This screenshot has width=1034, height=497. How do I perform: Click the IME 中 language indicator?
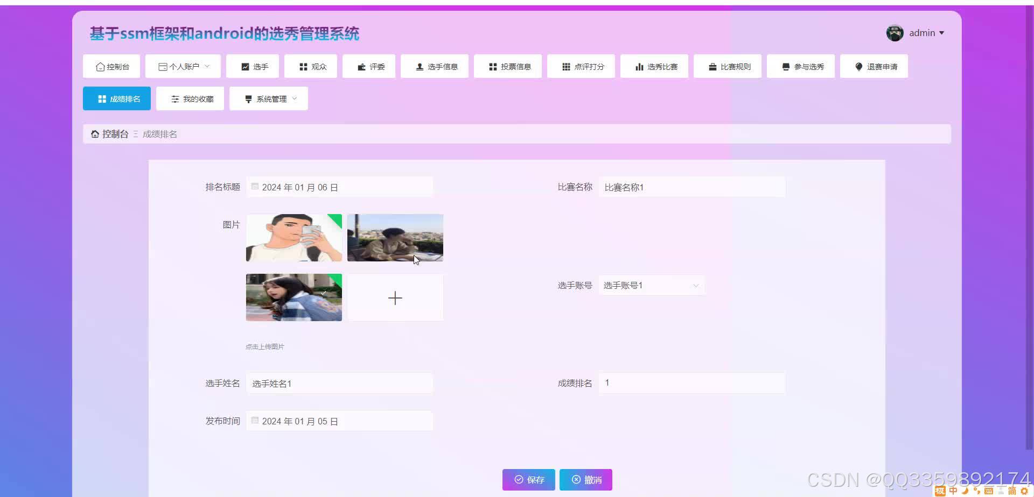(953, 491)
